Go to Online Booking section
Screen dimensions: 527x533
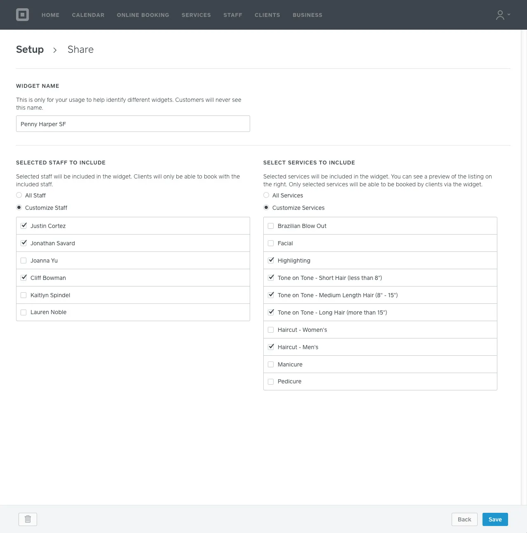(143, 15)
